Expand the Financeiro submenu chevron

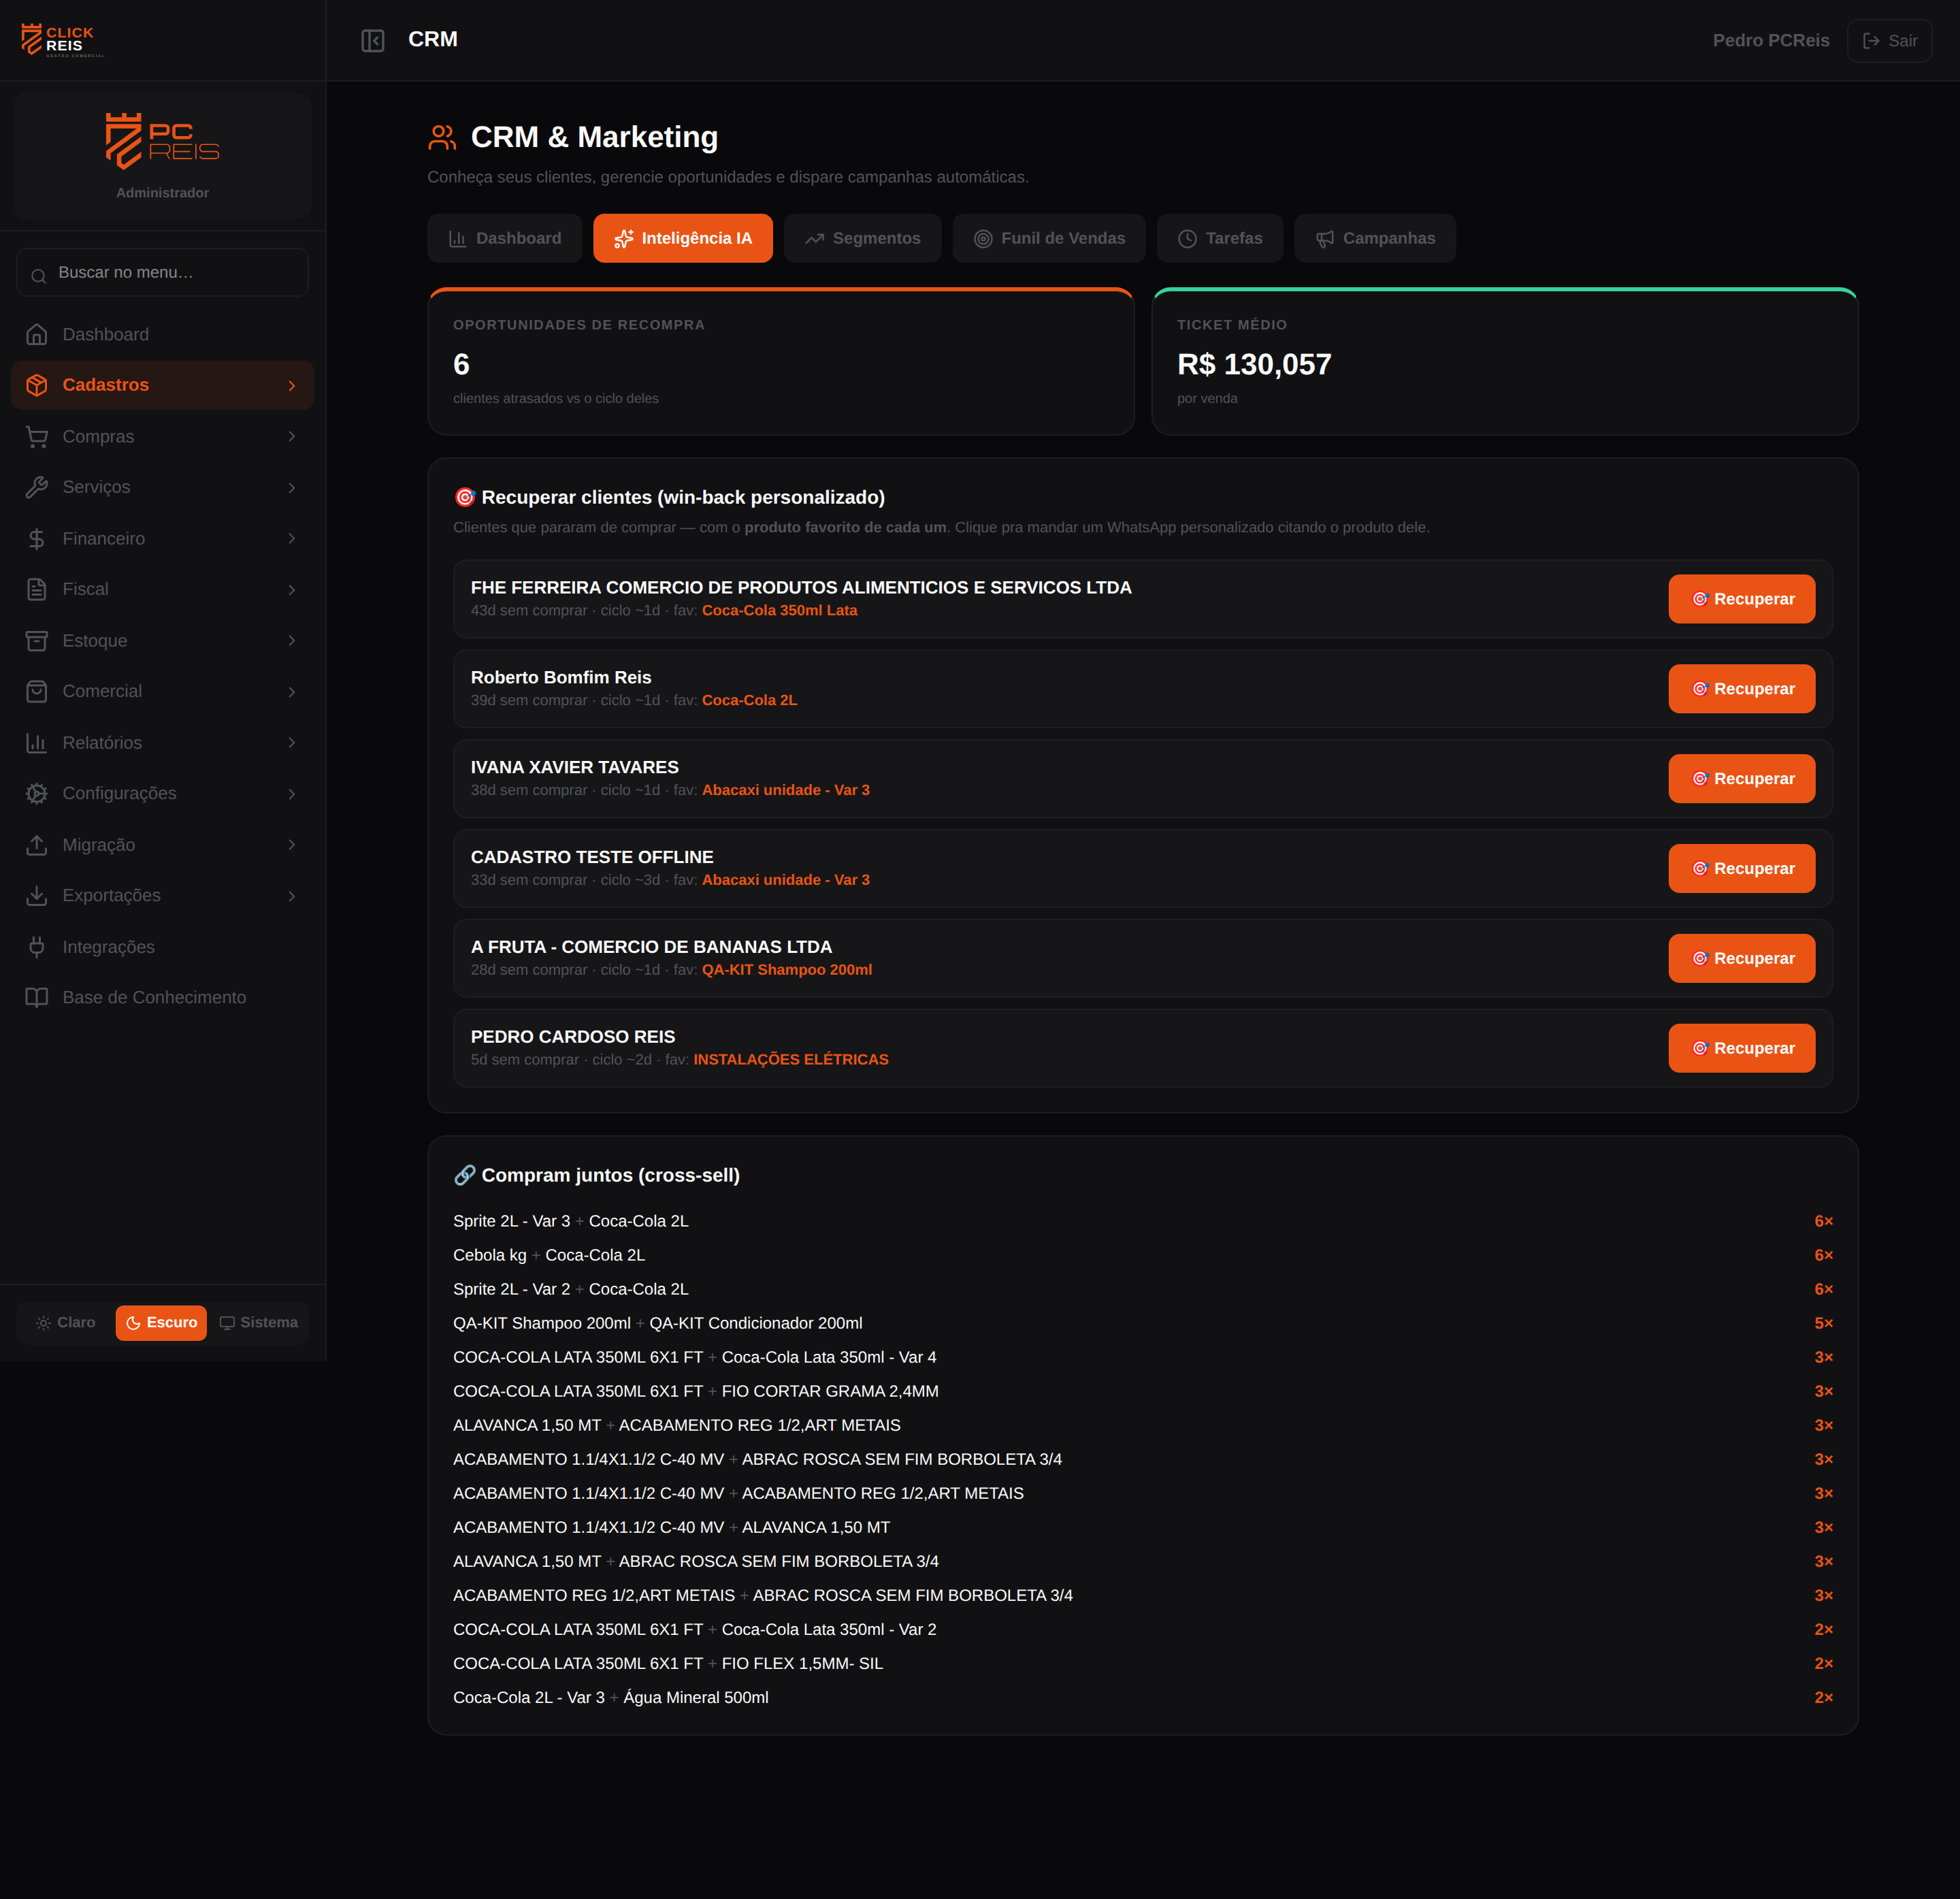(x=292, y=538)
